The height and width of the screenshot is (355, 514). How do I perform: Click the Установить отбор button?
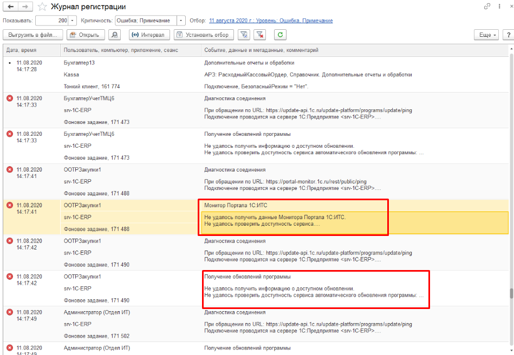204,35
